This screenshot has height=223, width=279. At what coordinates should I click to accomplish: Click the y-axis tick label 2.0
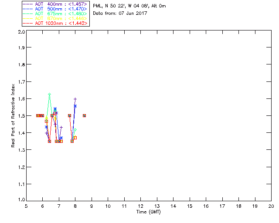pyautogui.click(x=21, y=32)
